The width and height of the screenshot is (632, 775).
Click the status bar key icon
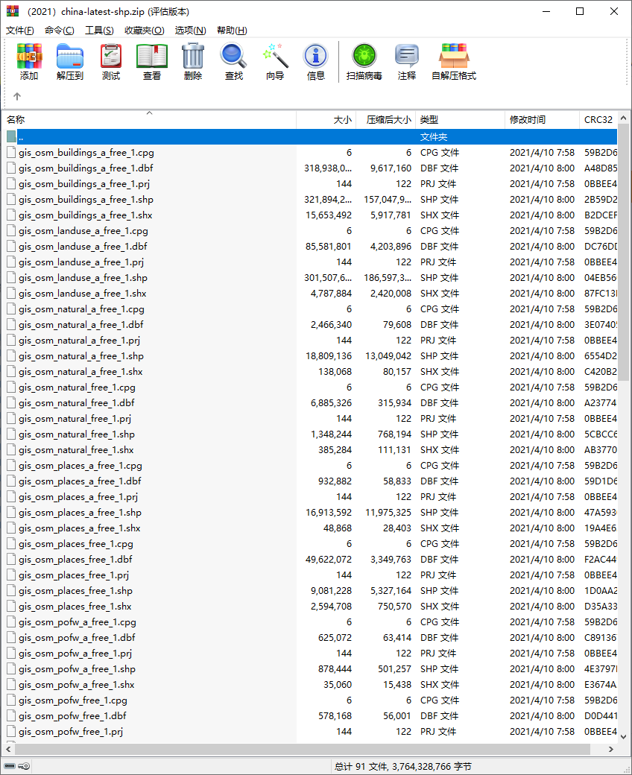pyautogui.click(x=24, y=766)
